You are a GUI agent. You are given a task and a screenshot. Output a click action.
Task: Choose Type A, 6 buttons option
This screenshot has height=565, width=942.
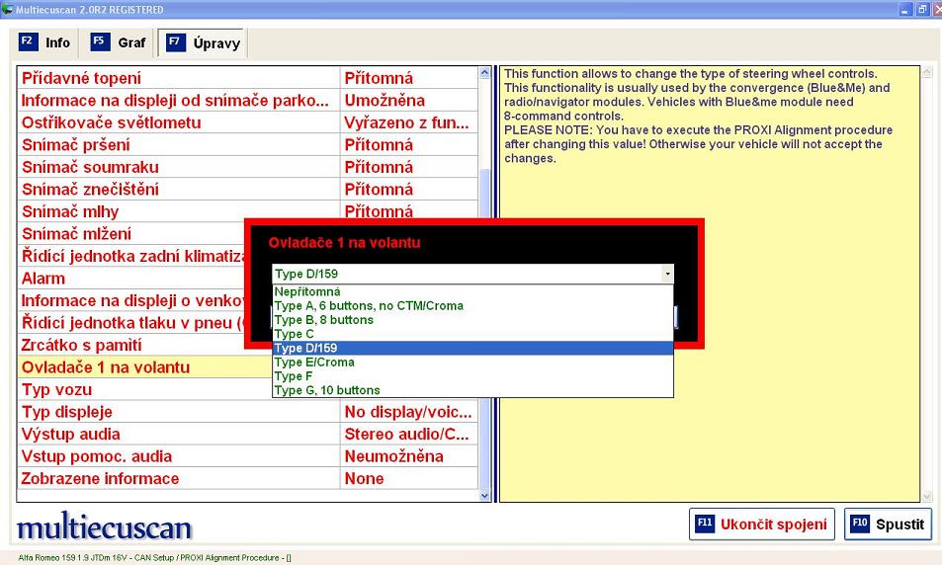(x=472, y=305)
